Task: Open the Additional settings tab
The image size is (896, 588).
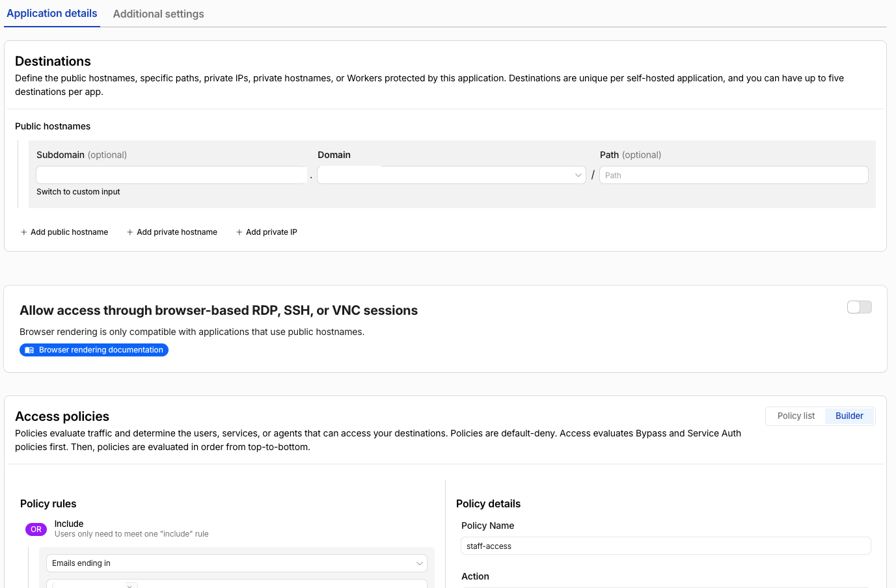Action: [x=158, y=14]
